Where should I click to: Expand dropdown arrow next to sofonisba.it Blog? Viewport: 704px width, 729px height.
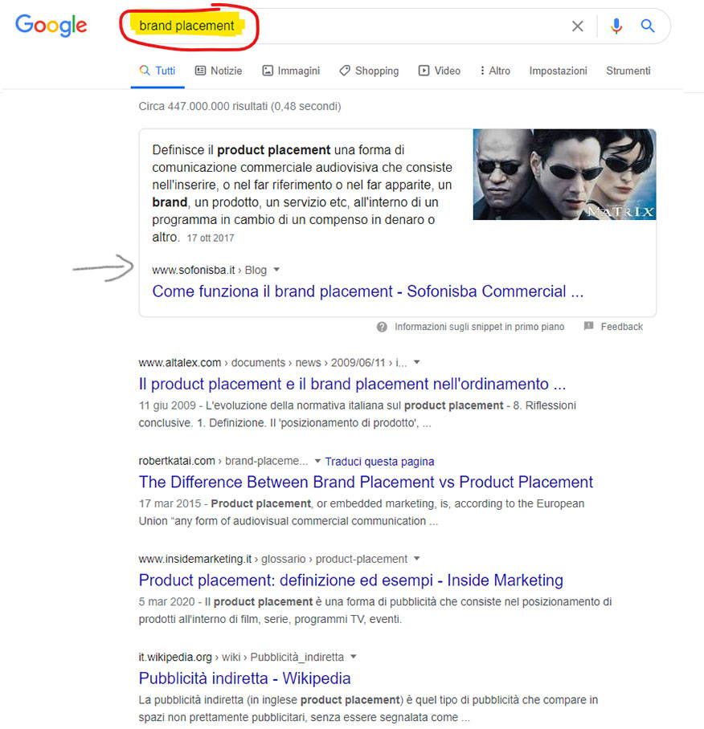276,270
